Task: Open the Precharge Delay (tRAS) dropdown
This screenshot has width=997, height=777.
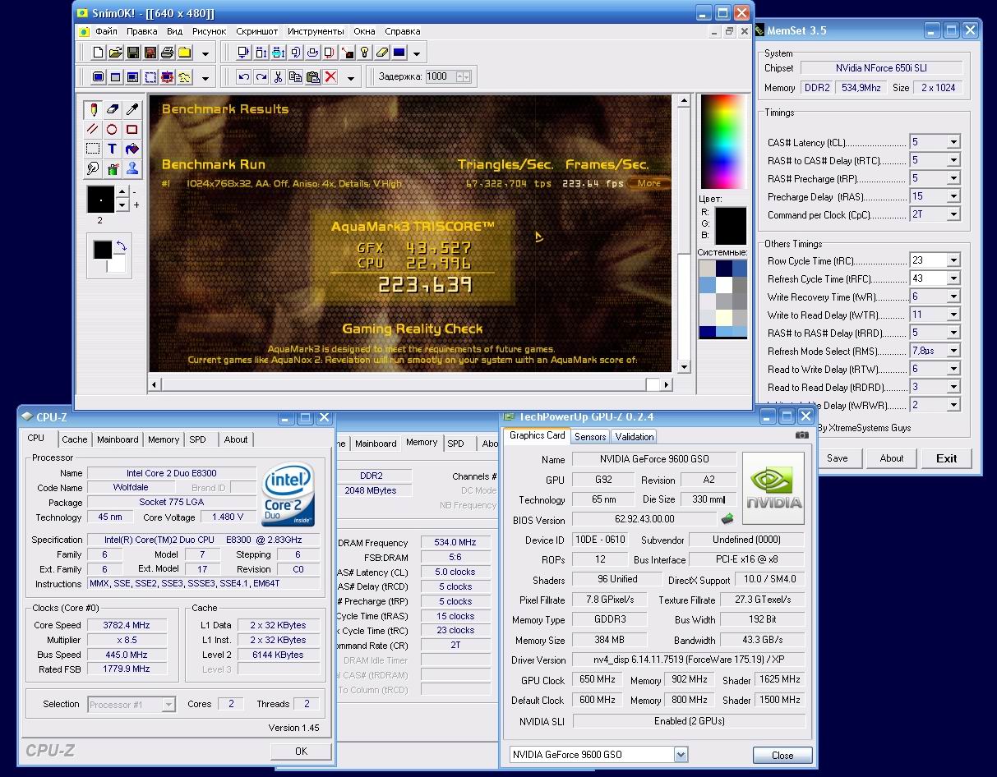Action: (x=953, y=196)
